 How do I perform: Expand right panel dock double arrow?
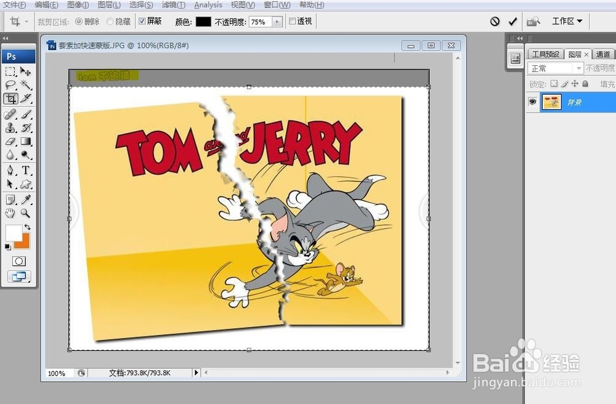click(x=520, y=38)
